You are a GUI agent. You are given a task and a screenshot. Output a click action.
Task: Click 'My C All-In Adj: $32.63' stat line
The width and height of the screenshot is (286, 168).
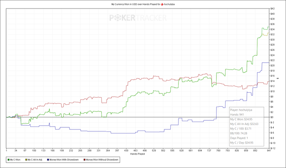click(244, 124)
